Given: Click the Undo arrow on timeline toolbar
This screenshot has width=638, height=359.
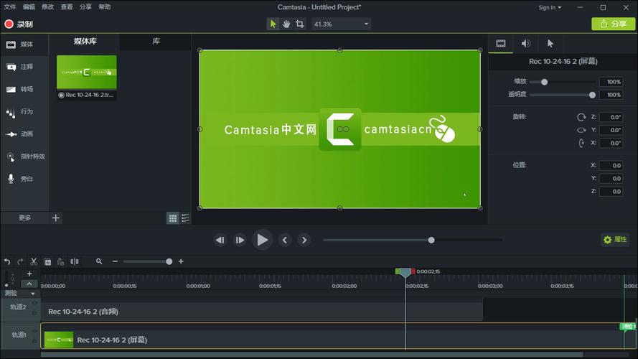Looking at the screenshot, I should point(7,261).
